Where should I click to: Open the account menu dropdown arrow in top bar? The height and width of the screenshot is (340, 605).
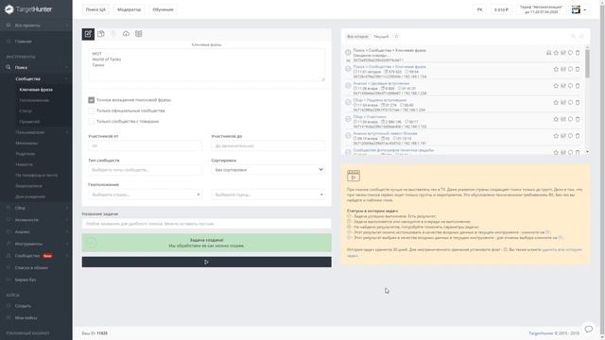[x=585, y=10]
